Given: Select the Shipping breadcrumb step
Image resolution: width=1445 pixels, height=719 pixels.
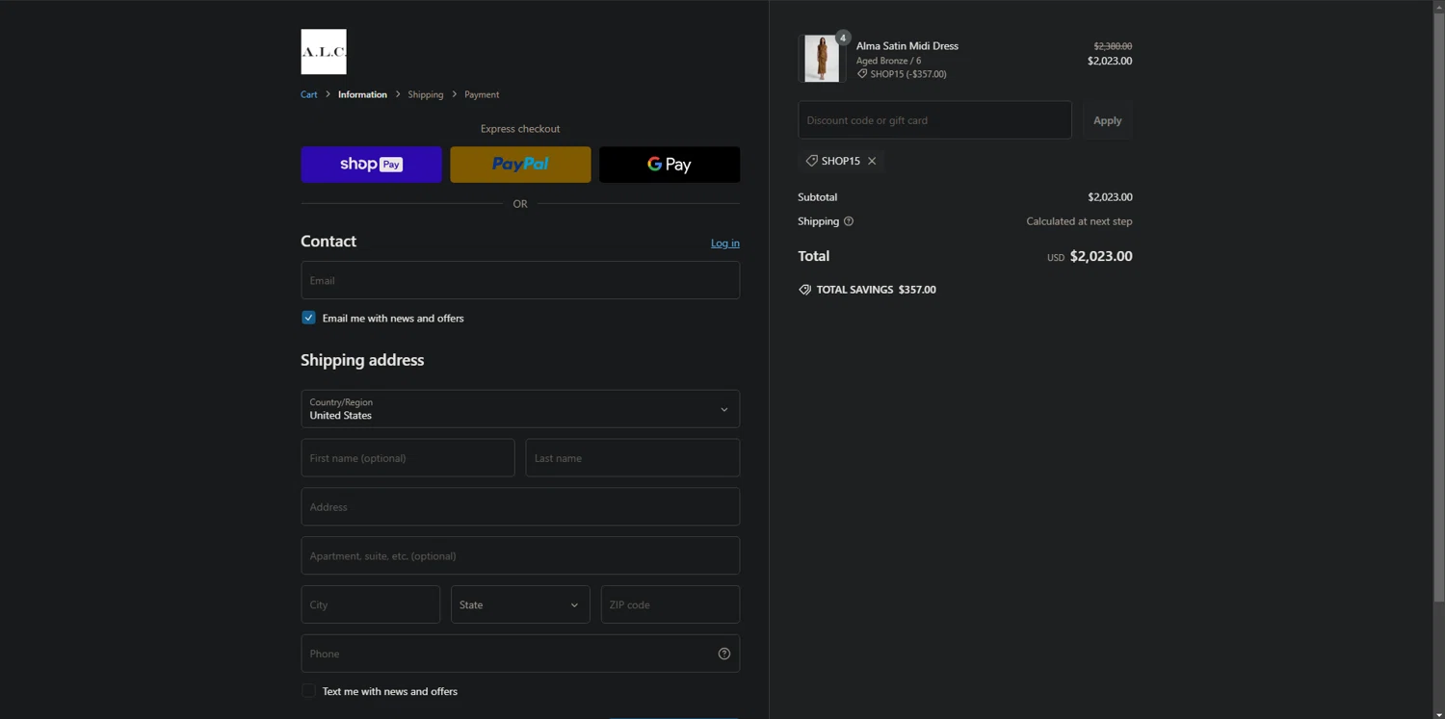Looking at the screenshot, I should 426,94.
